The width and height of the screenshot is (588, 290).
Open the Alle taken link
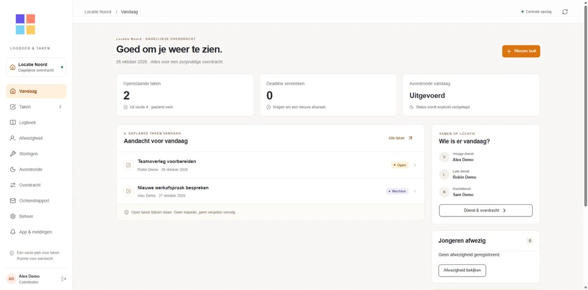[x=400, y=138]
